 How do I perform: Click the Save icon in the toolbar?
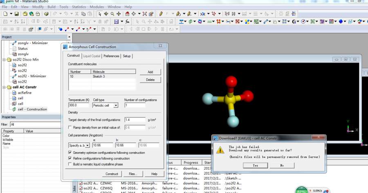click(16, 14)
